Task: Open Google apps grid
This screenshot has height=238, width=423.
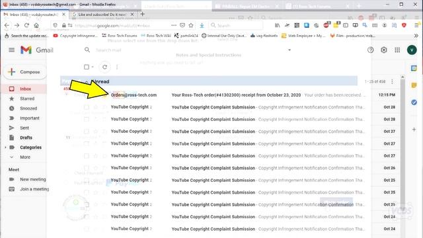Action: click(397, 50)
